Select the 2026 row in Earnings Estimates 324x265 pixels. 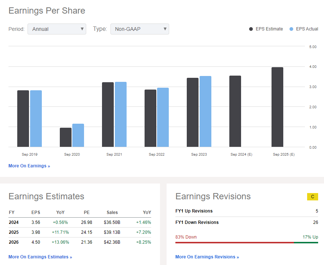(80, 242)
